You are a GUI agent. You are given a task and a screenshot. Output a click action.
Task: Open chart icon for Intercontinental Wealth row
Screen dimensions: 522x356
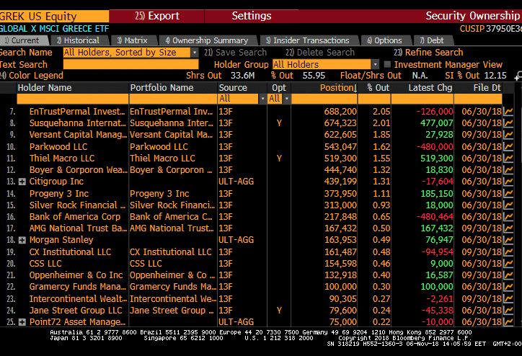[x=508, y=299]
